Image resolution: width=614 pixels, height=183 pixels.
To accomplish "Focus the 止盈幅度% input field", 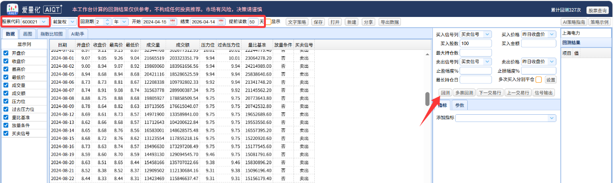I will pos(476,71).
